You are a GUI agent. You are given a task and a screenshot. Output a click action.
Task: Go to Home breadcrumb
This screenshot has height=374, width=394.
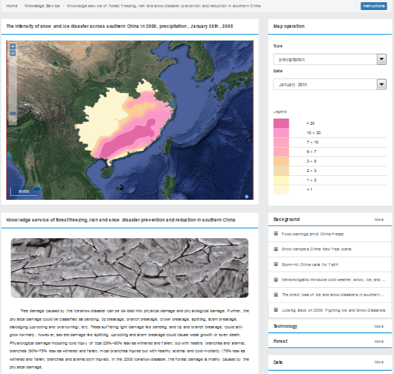coord(12,6)
